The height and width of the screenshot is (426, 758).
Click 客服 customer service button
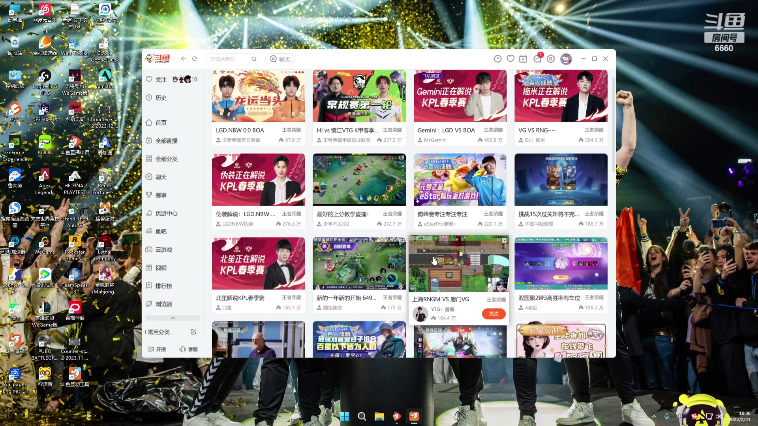pyautogui.click(x=188, y=349)
